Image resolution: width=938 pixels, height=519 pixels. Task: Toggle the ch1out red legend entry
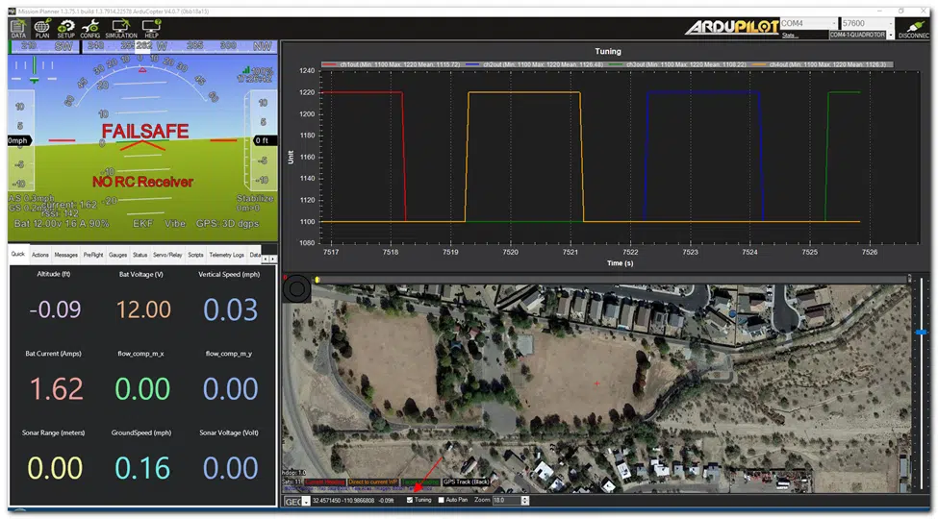[392, 64]
